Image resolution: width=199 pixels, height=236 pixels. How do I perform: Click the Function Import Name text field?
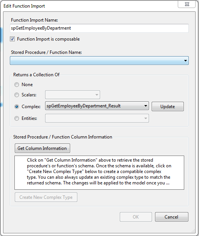pyautogui.click(x=99, y=28)
